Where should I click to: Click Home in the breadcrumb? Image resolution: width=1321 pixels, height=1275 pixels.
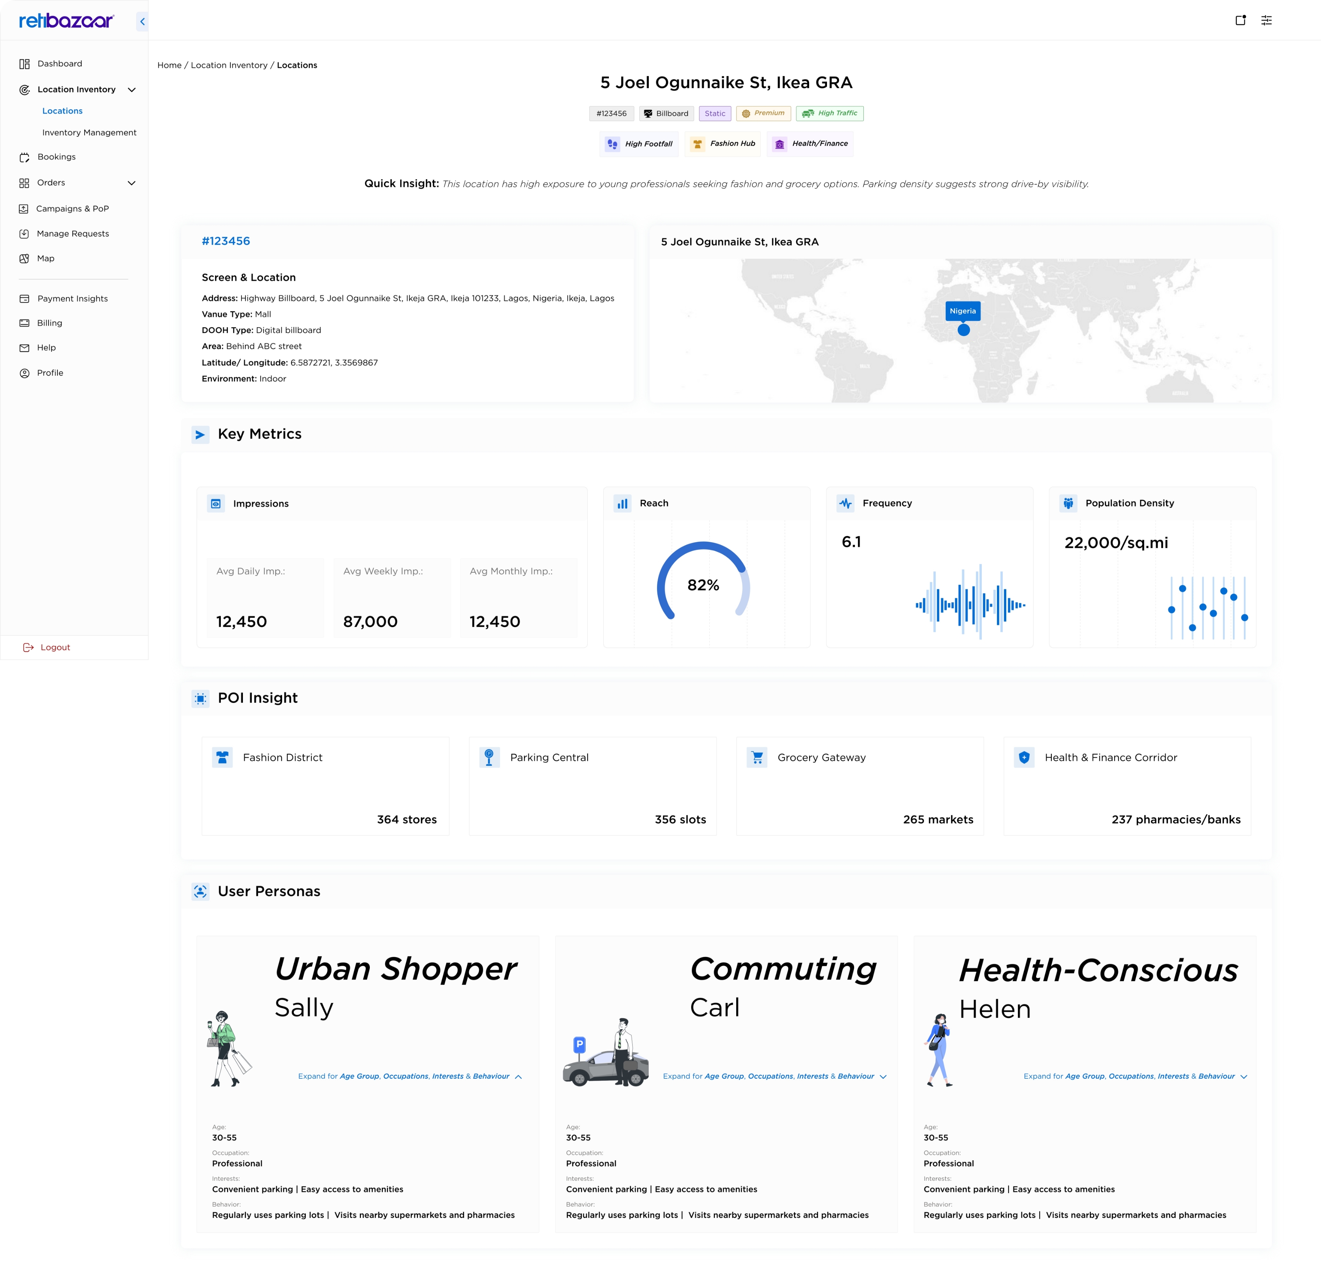pyautogui.click(x=169, y=65)
